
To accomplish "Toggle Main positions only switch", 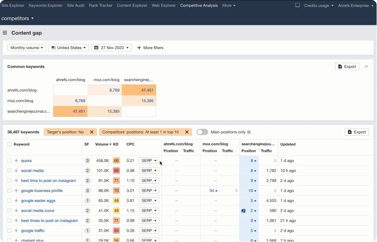I will point(202,132).
